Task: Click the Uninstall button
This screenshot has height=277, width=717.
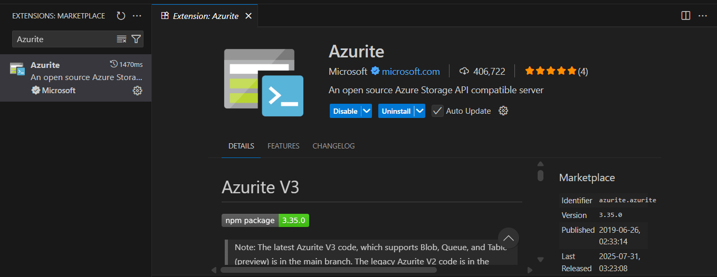Action: coord(396,111)
